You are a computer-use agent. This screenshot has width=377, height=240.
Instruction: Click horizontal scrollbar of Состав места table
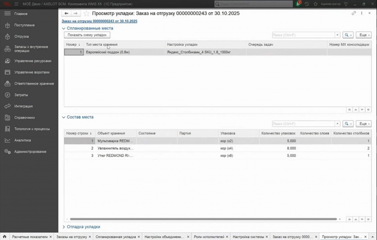(x=203, y=219)
